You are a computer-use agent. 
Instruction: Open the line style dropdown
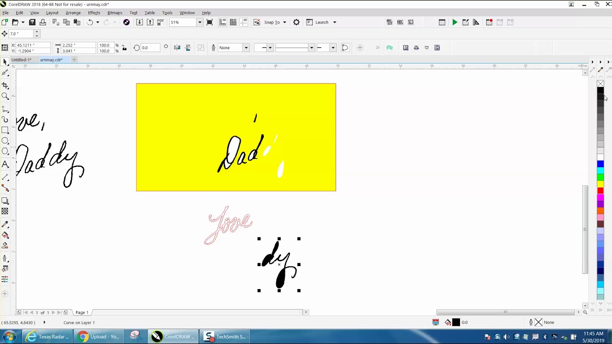[x=311, y=47]
